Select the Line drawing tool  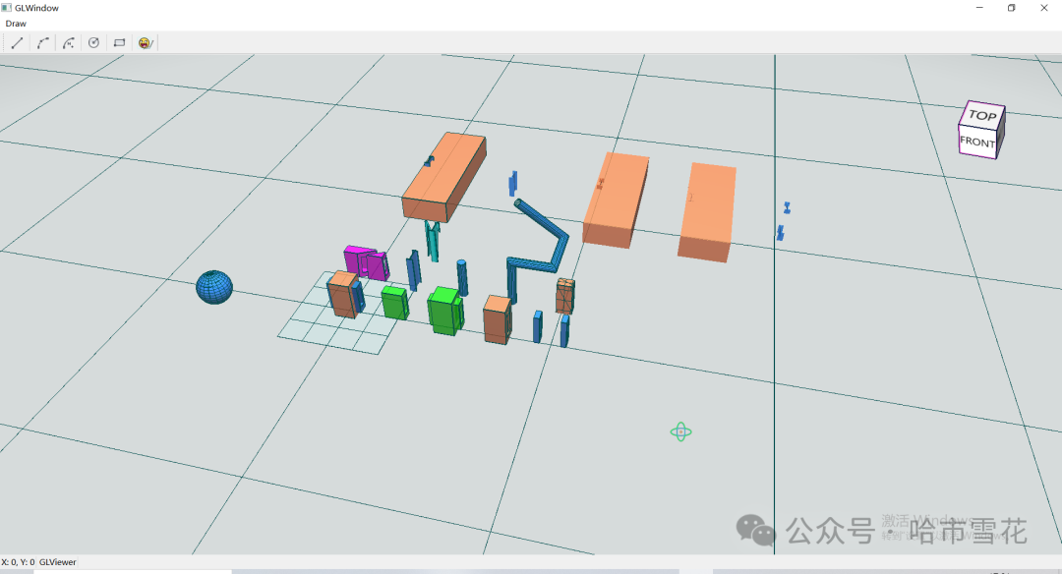pyautogui.click(x=17, y=42)
